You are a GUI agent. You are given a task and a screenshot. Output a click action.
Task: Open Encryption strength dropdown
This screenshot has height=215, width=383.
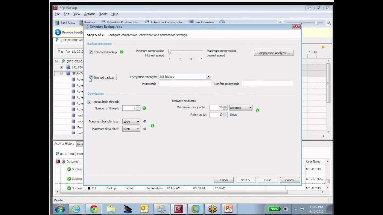[x=208, y=77]
